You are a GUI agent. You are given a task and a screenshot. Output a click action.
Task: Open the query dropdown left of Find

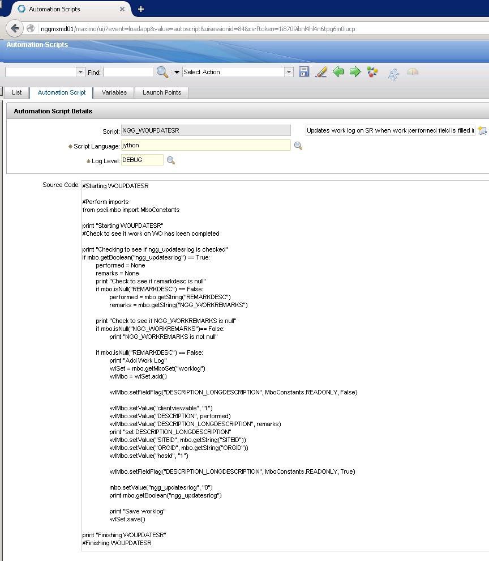coord(80,72)
